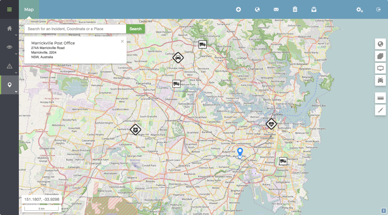Click the green Search button
The image size is (388, 215).
coord(135,29)
